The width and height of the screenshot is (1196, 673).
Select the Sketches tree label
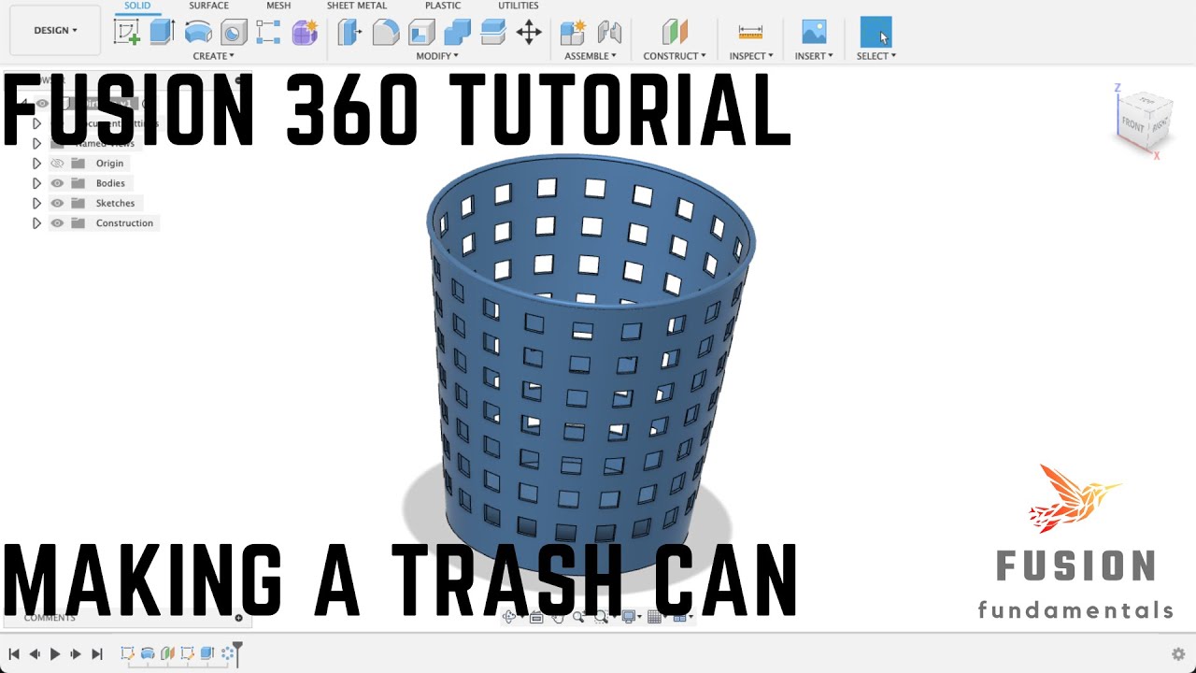tap(115, 203)
